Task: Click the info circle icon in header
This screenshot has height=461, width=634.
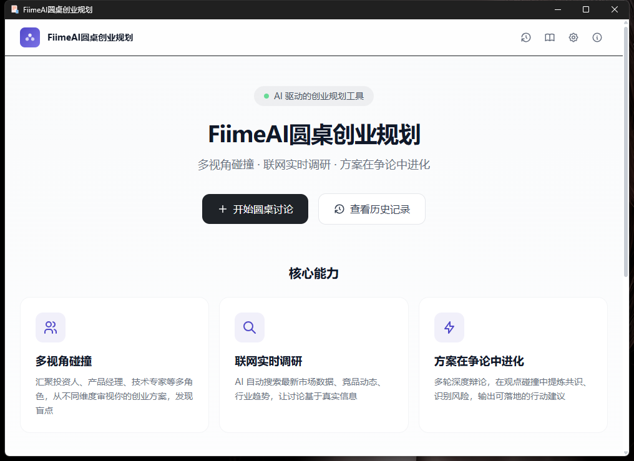Action: (x=597, y=37)
